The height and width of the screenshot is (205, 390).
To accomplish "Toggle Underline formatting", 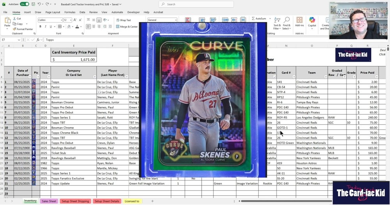I will pos(51,26).
